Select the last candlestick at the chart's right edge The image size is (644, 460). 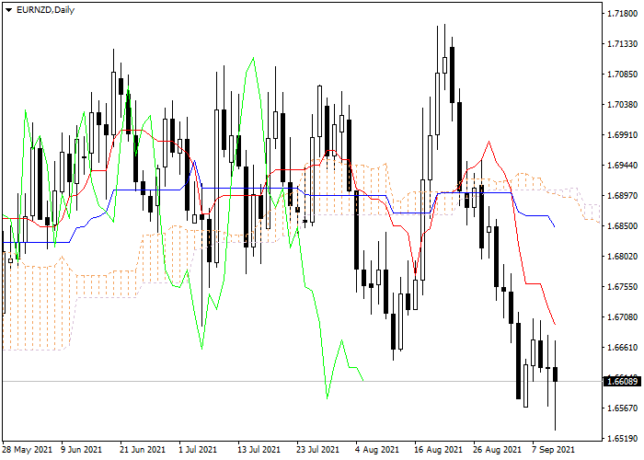(x=556, y=374)
